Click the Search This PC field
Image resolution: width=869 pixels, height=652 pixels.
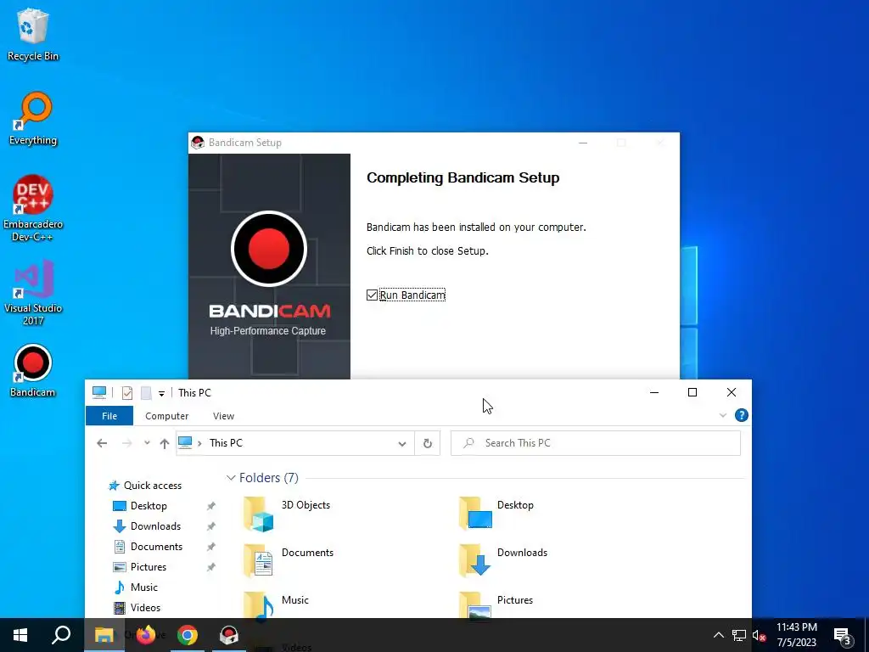tap(596, 443)
